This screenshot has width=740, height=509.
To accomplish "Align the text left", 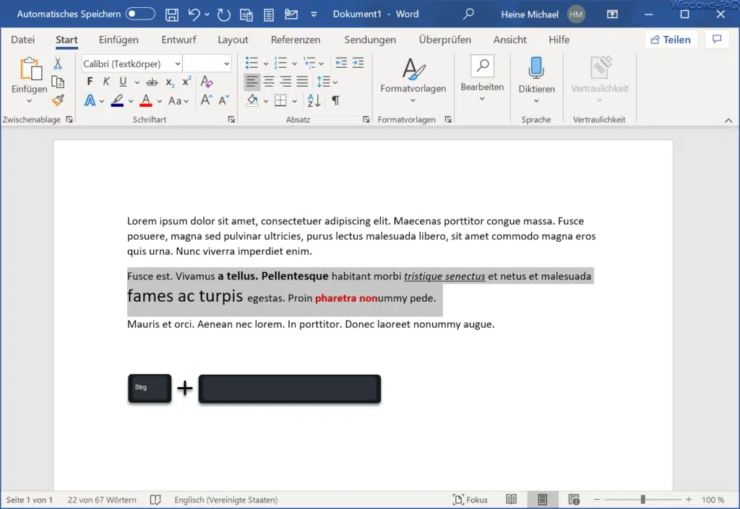I will click(252, 82).
